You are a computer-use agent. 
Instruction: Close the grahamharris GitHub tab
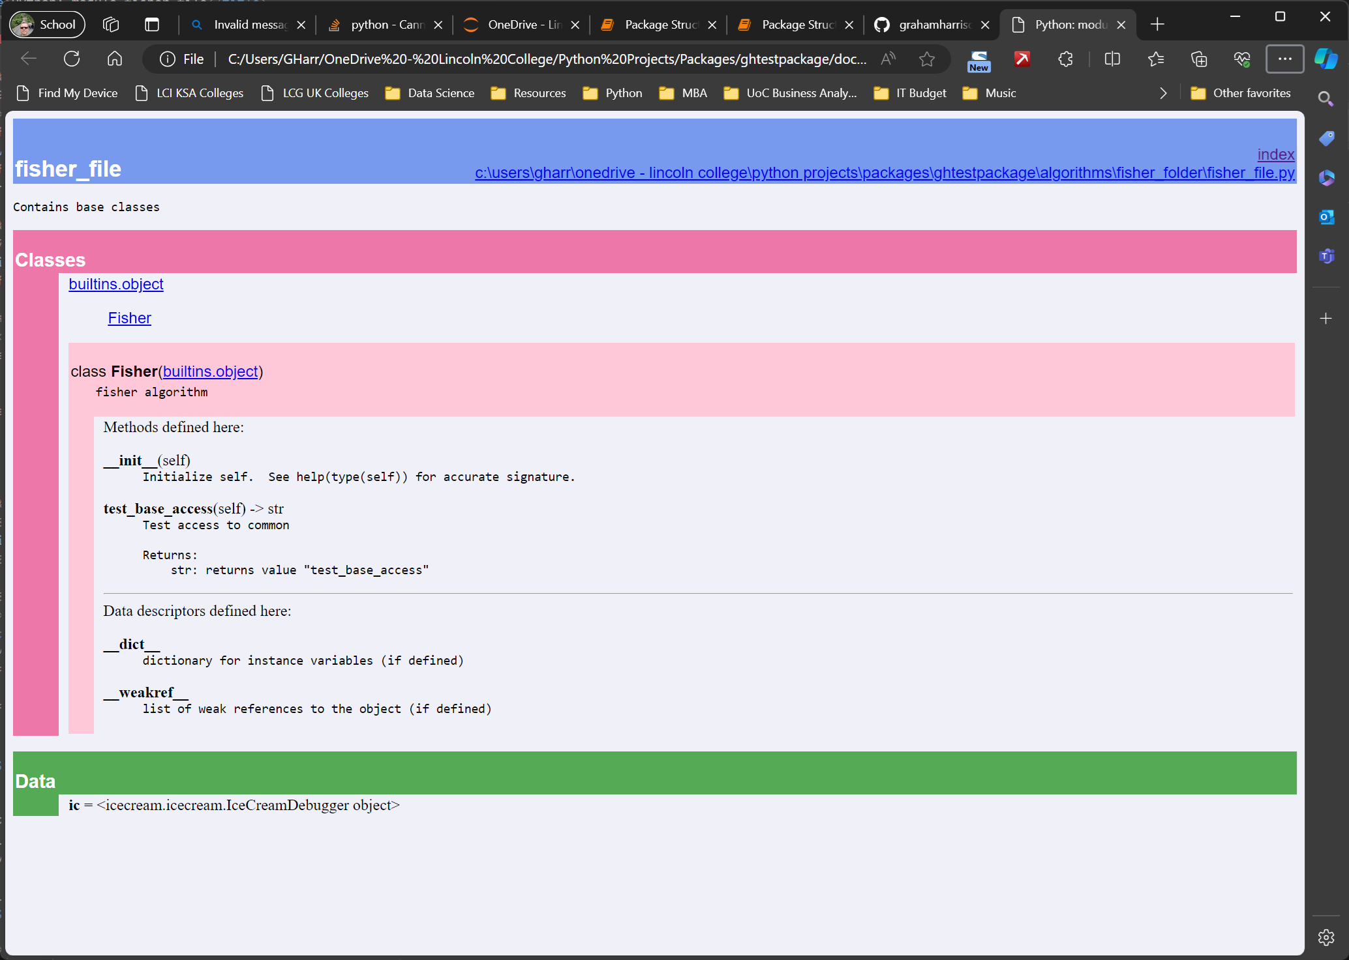[x=985, y=25]
